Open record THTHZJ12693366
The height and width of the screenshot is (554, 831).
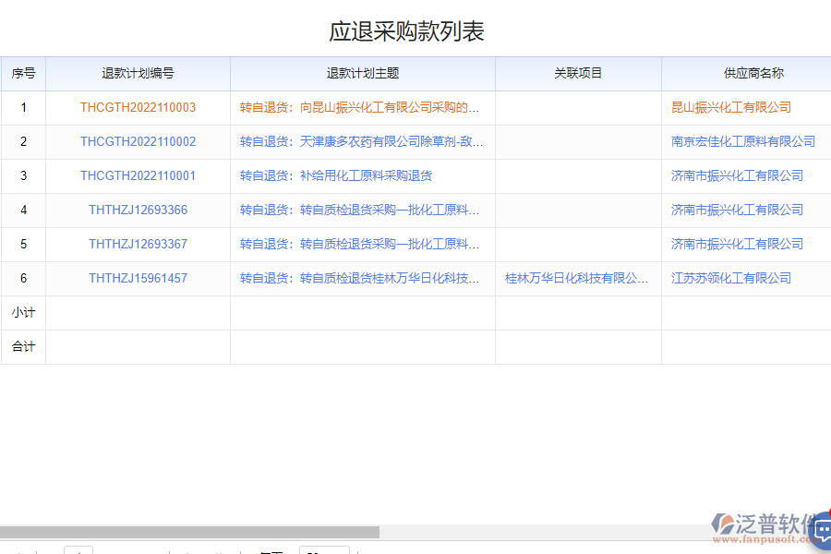138,210
